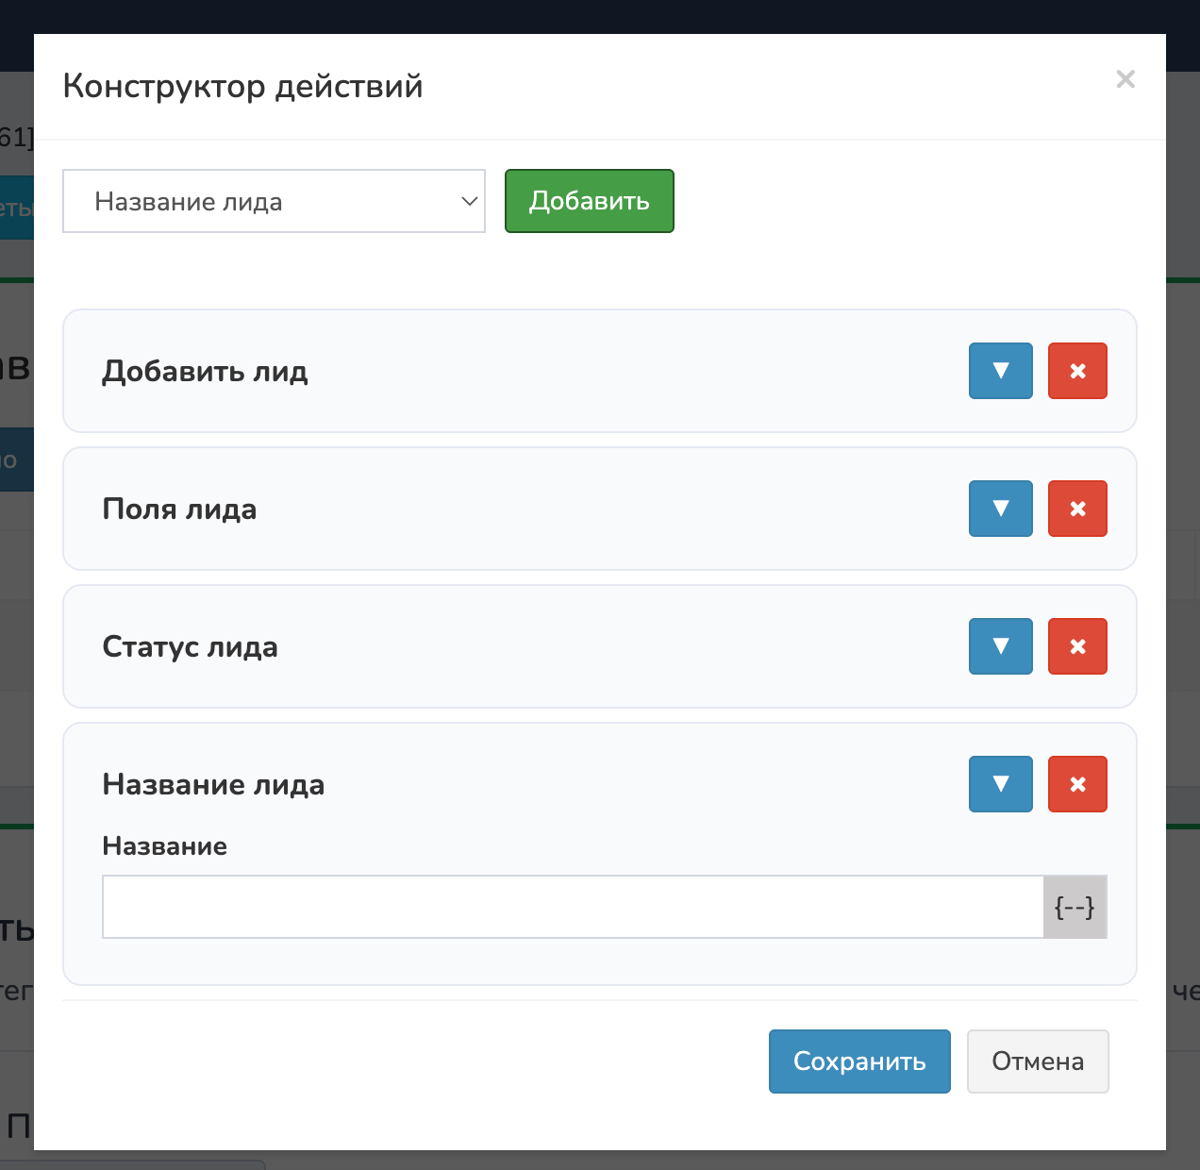Click the "Название" field label
The width and height of the screenshot is (1200, 1170).
click(x=164, y=846)
